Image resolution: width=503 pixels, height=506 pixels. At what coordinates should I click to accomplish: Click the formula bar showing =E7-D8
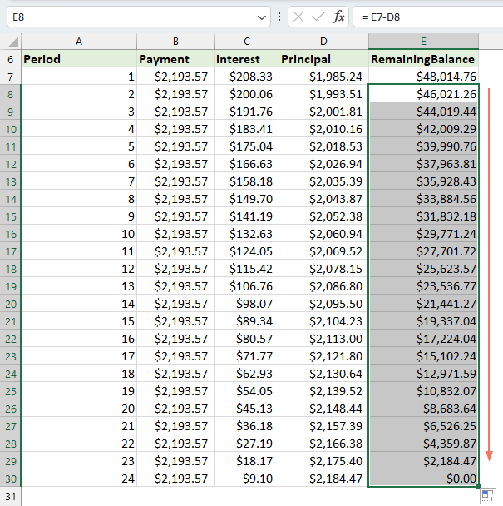[x=424, y=17]
